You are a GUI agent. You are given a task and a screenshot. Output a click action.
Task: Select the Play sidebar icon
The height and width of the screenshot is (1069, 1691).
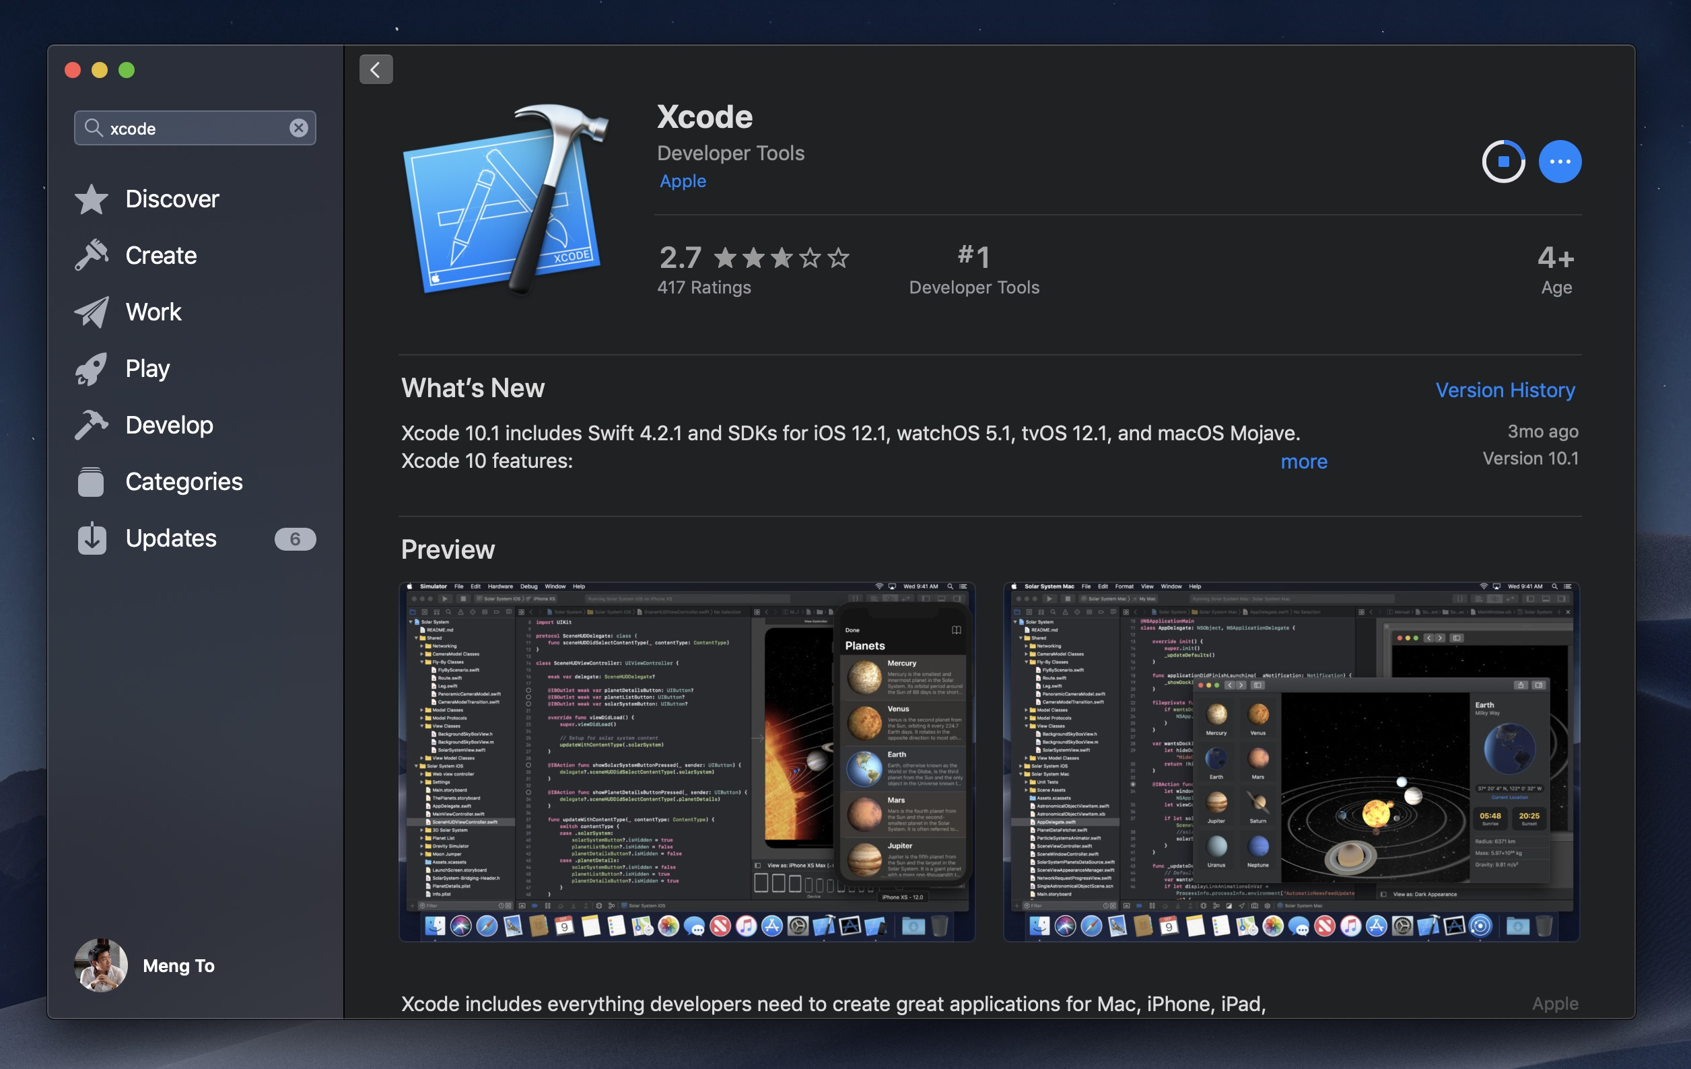[94, 367]
